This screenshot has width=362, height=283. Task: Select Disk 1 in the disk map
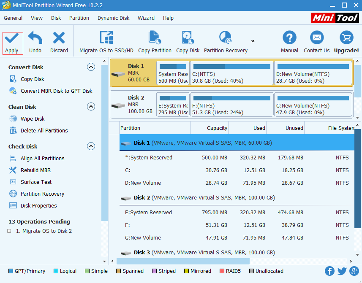click(x=133, y=73)
